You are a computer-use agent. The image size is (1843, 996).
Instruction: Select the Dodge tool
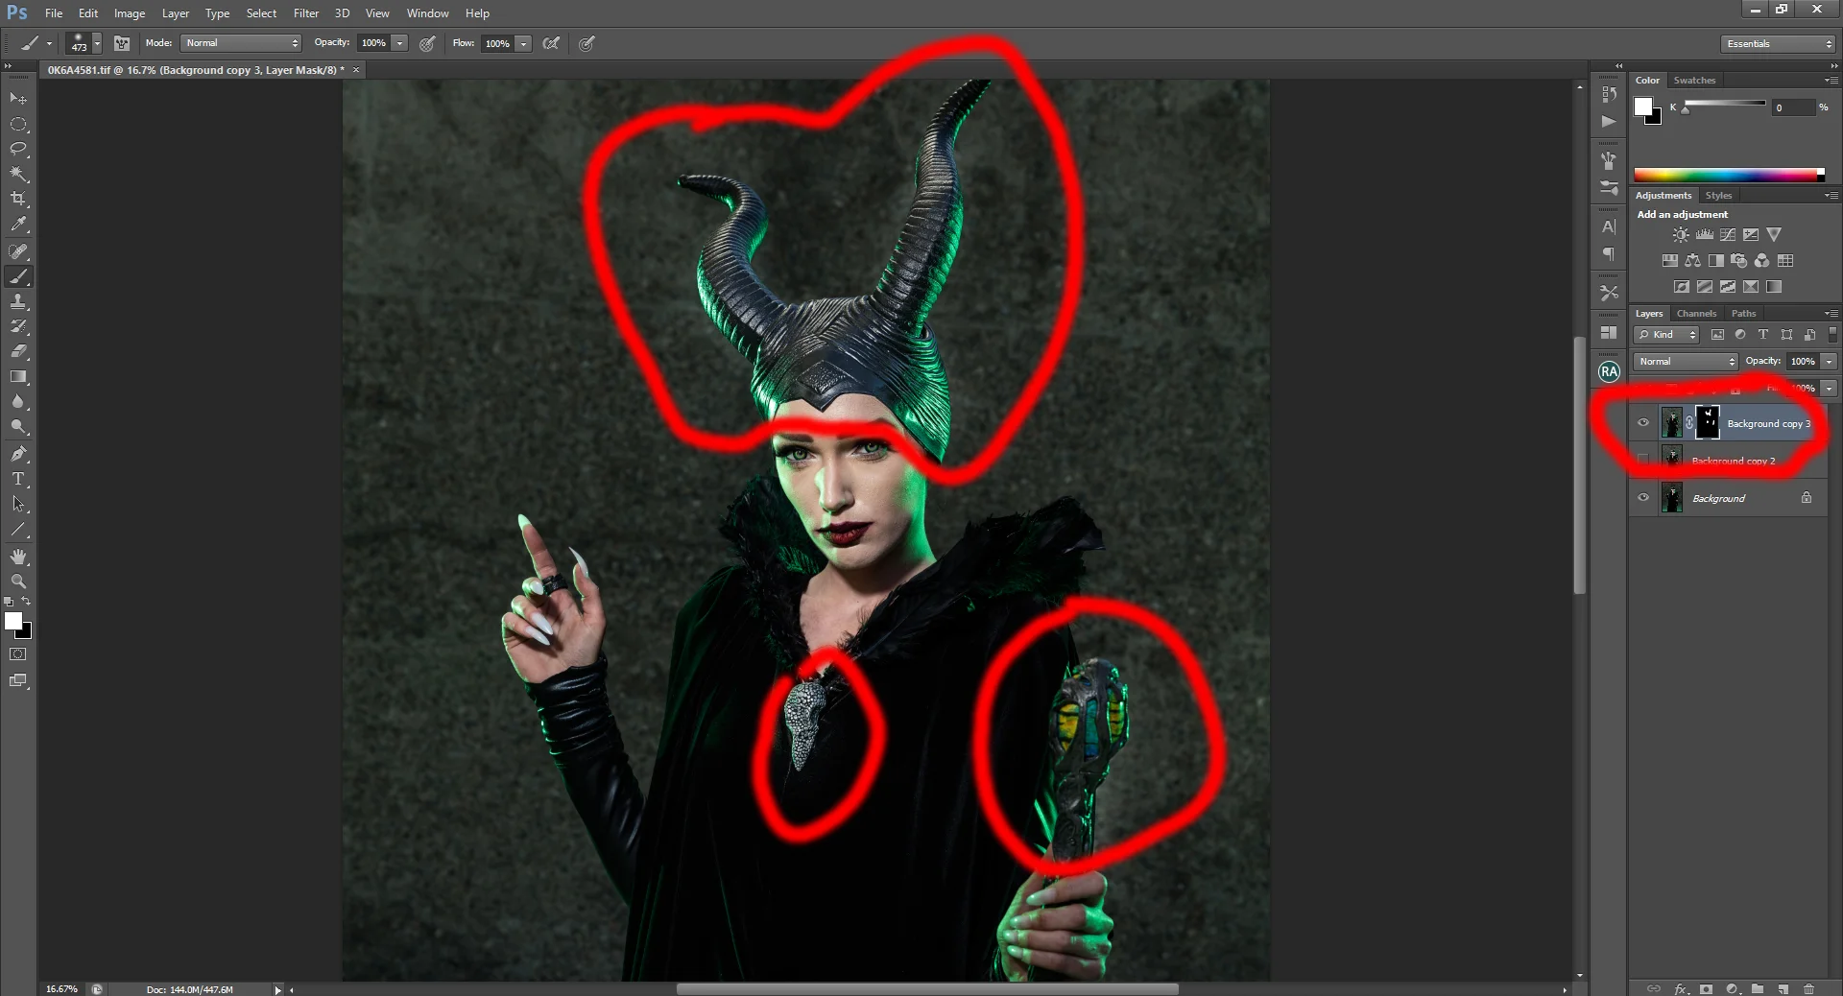click(18, 426)
